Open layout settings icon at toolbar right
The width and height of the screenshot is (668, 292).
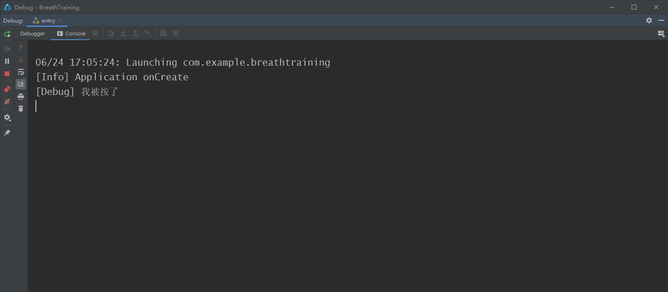tap(661, 34)
